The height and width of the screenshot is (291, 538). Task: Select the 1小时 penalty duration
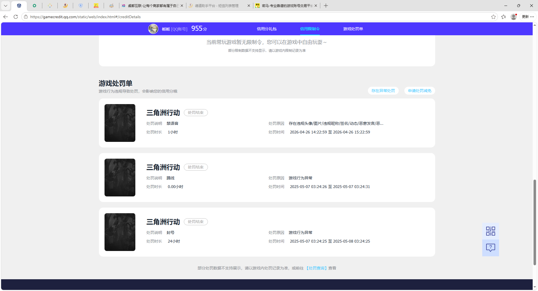(173, 132)
